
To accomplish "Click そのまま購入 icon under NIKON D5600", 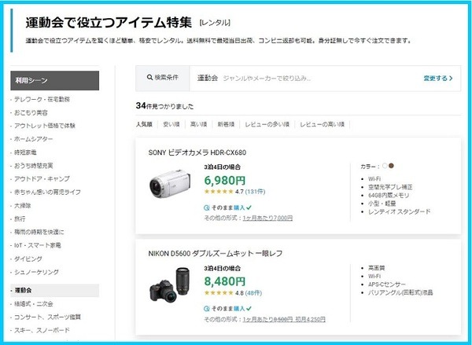I will 206,309.
